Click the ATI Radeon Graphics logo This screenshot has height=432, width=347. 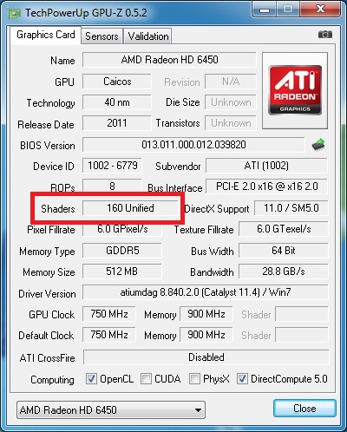295,90
